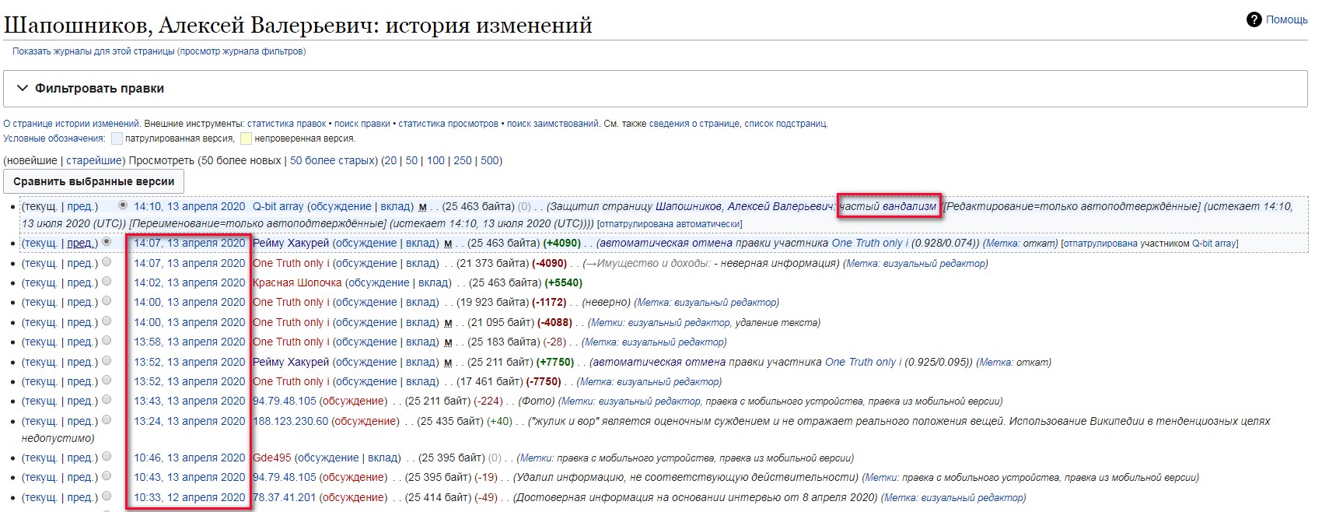Select radio for Рейму Хакурей 14:07 revision (+4090)
The height and width of the screenshot is (512, 1322).
[107, 242]
